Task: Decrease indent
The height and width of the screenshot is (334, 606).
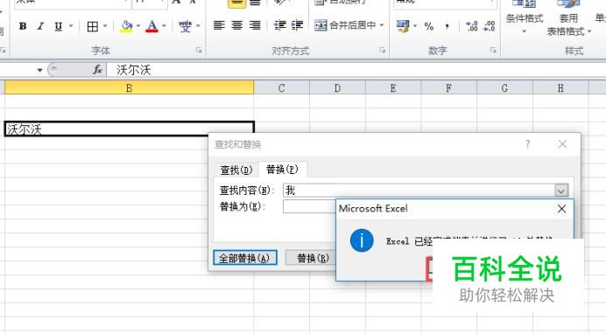Action: click(x=279, y=25)
